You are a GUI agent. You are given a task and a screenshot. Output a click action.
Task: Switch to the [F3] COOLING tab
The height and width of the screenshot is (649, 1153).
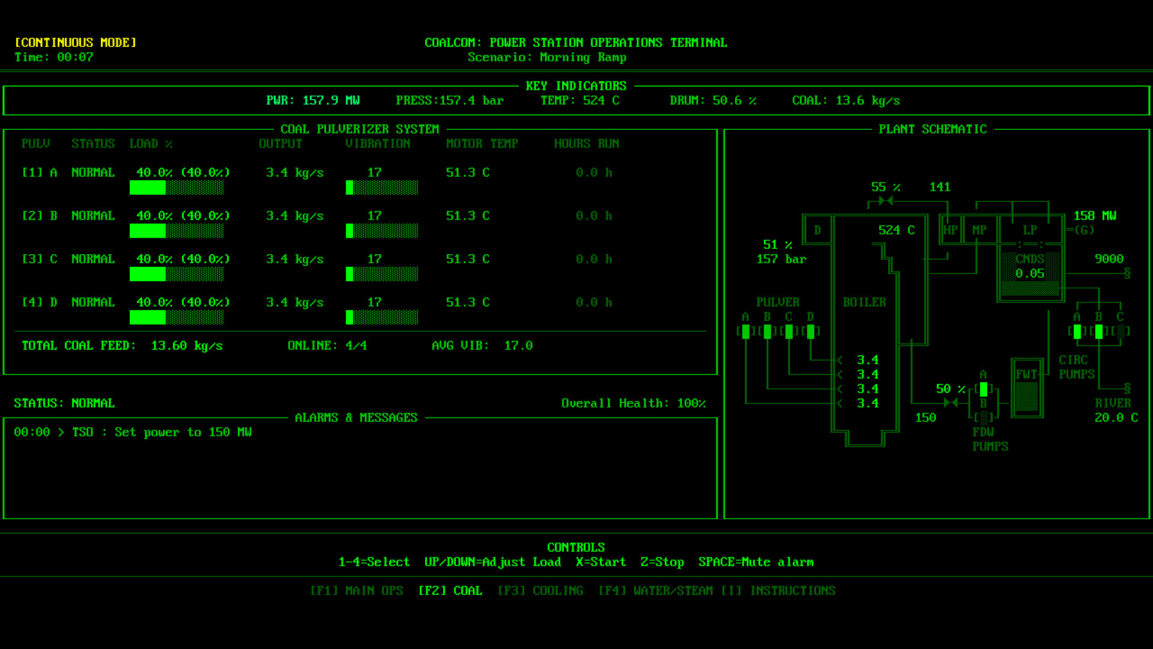(542, 591)
